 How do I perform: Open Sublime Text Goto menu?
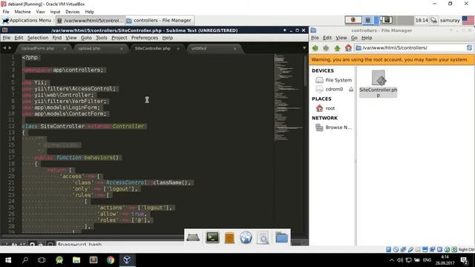pos(86,38)
